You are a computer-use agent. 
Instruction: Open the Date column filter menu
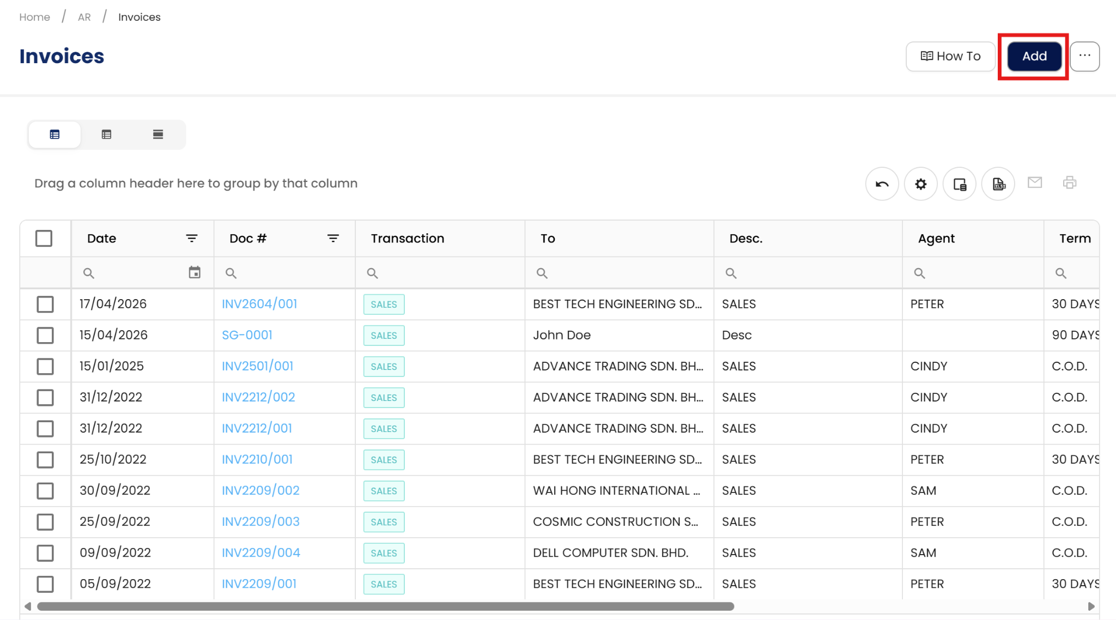pyautogui.click(x=191, y=239)
